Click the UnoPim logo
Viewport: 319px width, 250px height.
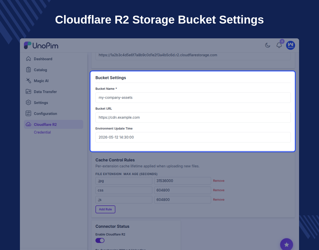coord(41,45)
